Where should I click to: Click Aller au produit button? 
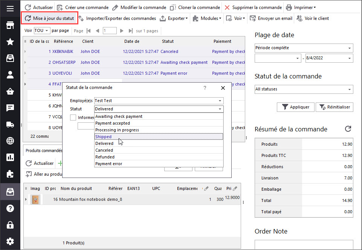click(43, 174)
